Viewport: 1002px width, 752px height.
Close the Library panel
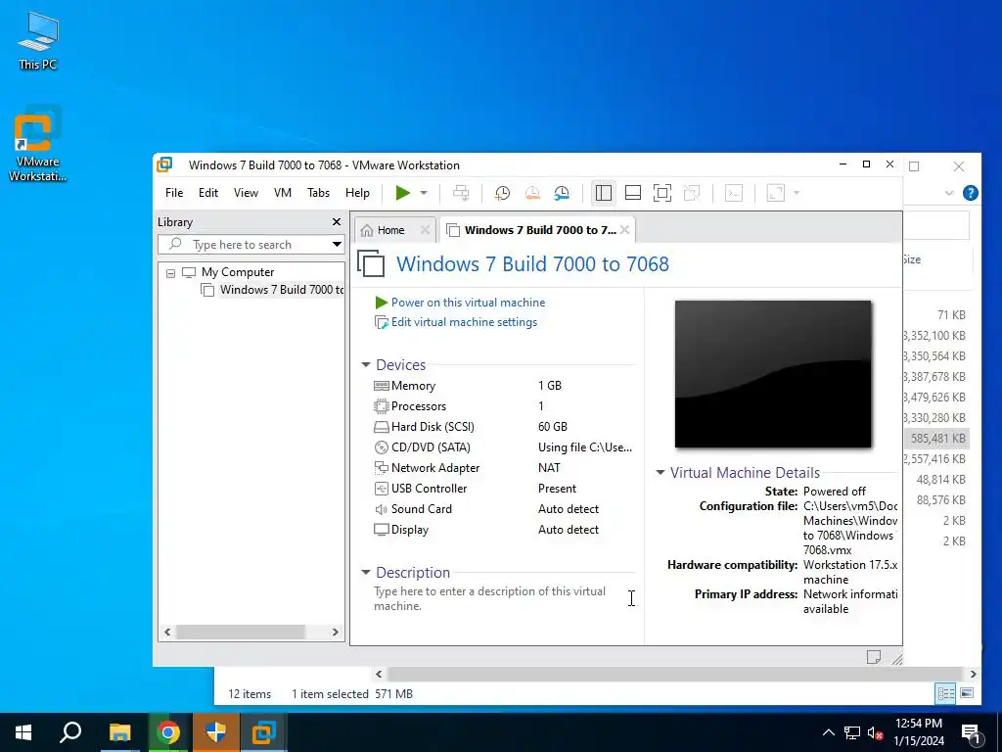coord(337,222)
